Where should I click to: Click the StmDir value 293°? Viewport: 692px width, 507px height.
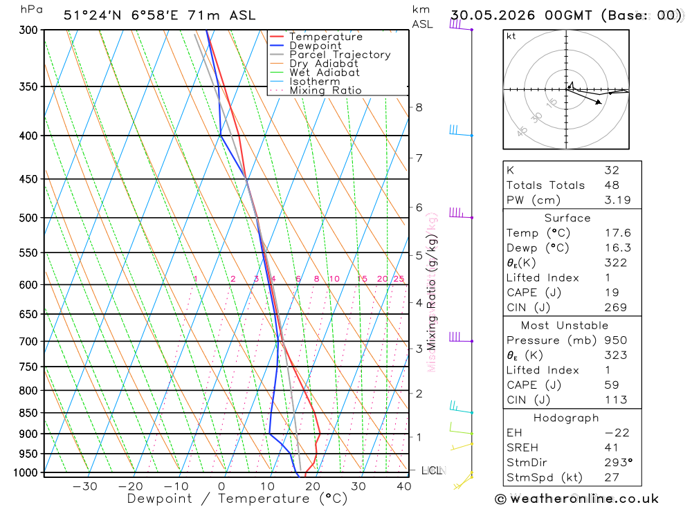(619, 463)
